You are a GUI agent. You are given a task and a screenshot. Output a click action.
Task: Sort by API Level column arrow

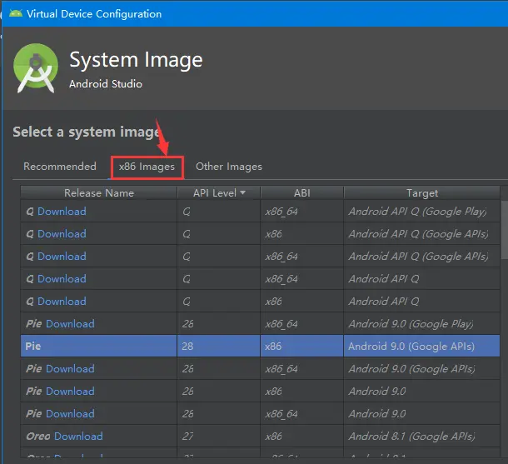pos(243,193)
